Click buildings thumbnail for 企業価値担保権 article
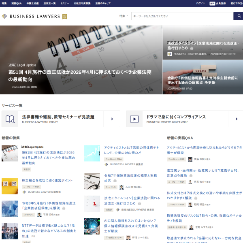Viewport: 243px width, 243px height. (x=10, y=209)
